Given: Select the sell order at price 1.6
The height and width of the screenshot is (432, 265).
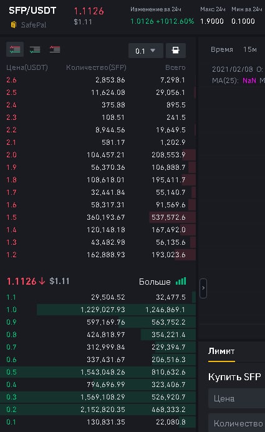Looking at the screenshot, I should (x=98, y=205).
